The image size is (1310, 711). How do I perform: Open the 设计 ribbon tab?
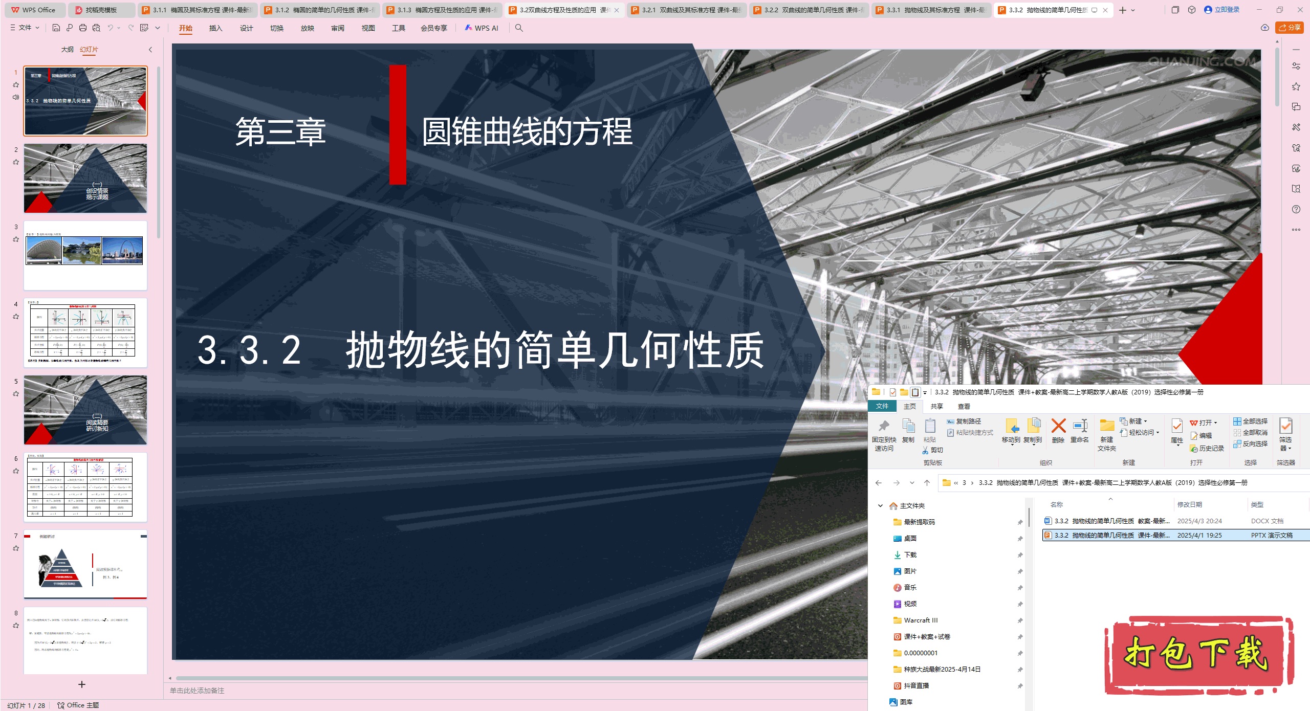pos(246,28)
